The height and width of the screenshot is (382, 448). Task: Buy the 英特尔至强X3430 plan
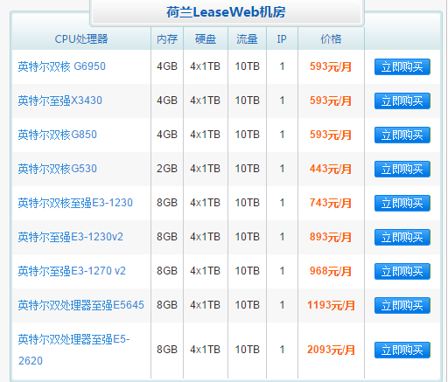(402, 101)
